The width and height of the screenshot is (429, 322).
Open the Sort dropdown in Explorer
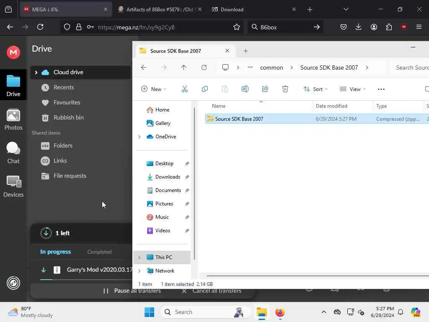(315, 89)
